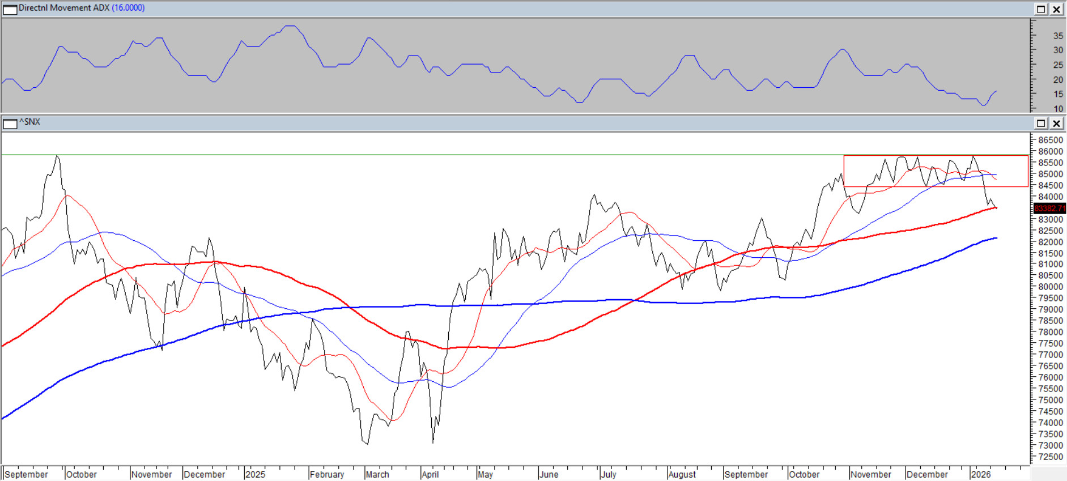Image resolution: width=1067 pixels, height=481 pixels.
Task: Click the April label on time axis
Action: (x=430, y=474)
